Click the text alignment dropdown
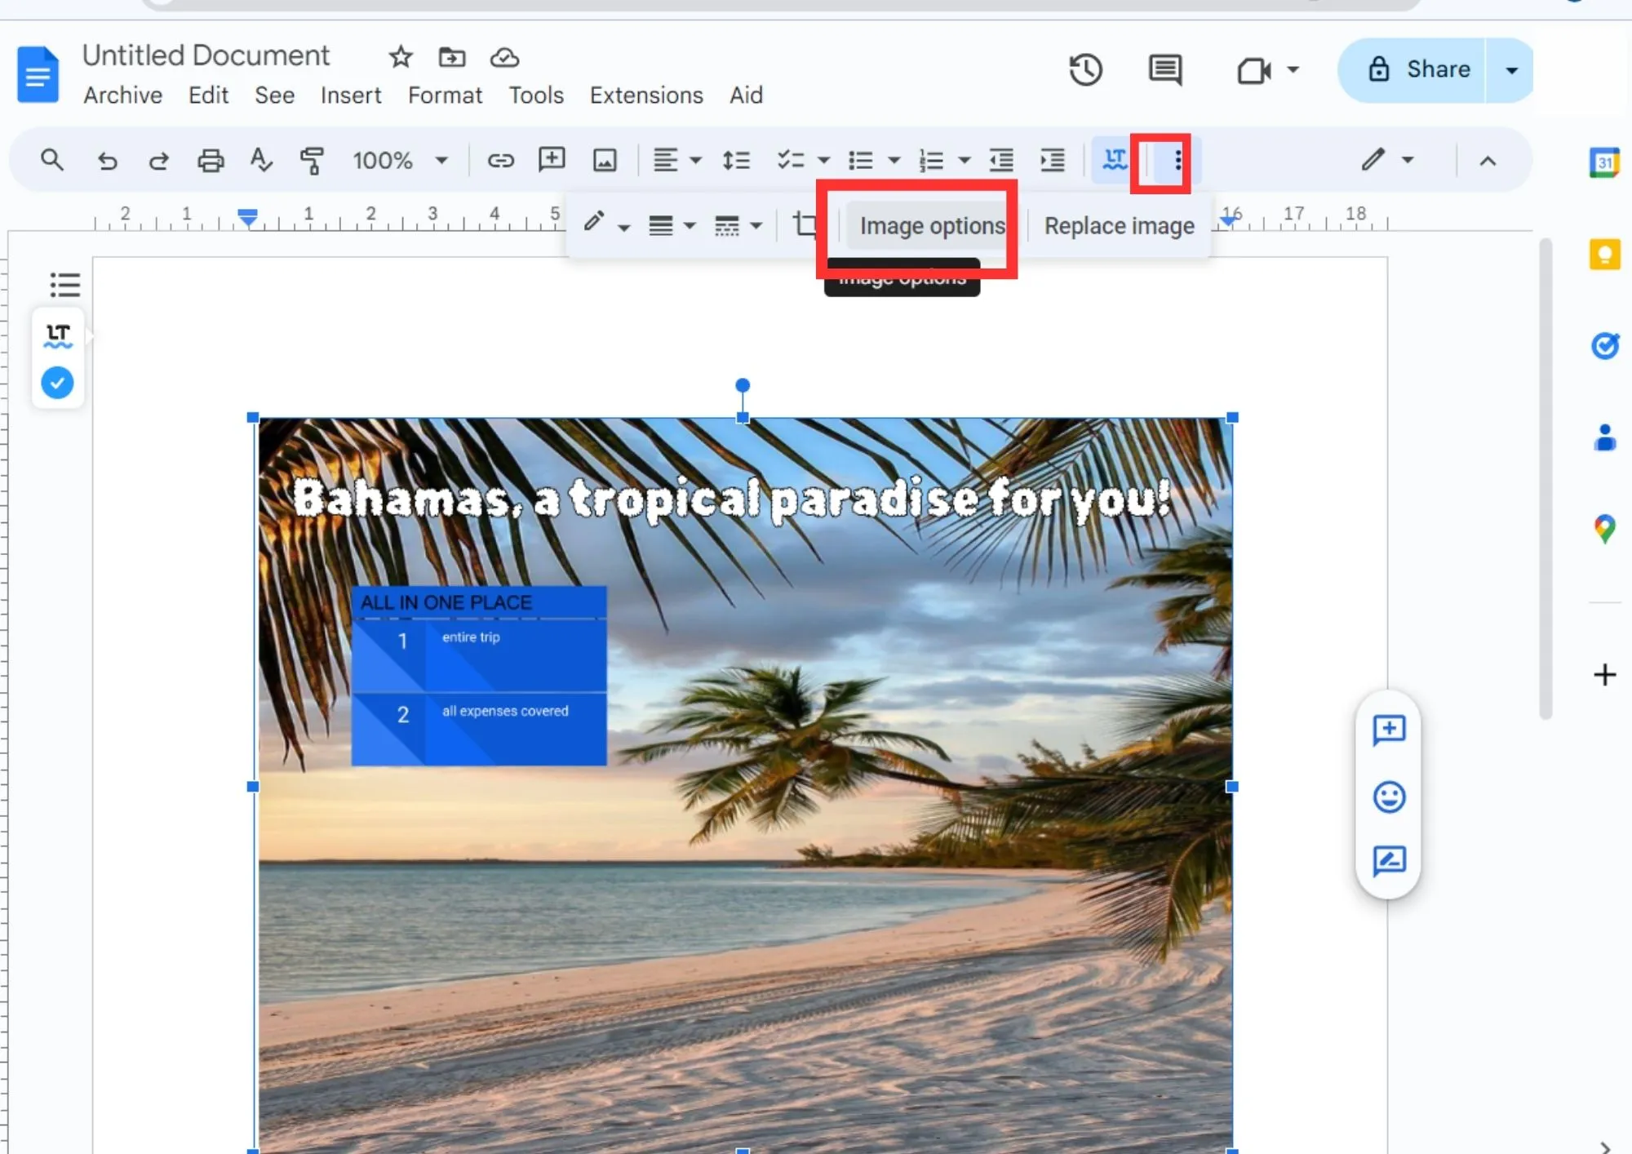Viewport: 1632px width, 1154px height. 674,160
